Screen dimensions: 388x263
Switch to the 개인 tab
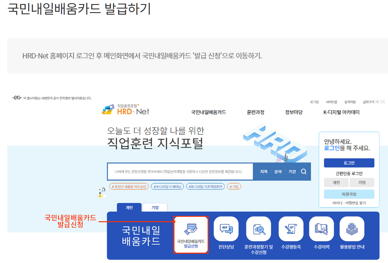point(129,207)
